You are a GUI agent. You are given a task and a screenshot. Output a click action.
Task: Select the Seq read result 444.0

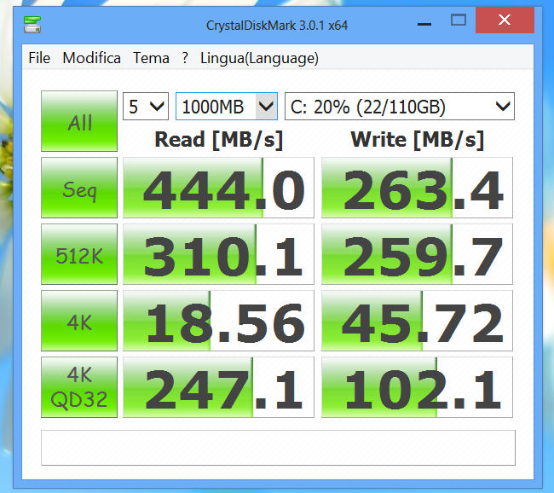pyautogui.click(x=218, y=188)
